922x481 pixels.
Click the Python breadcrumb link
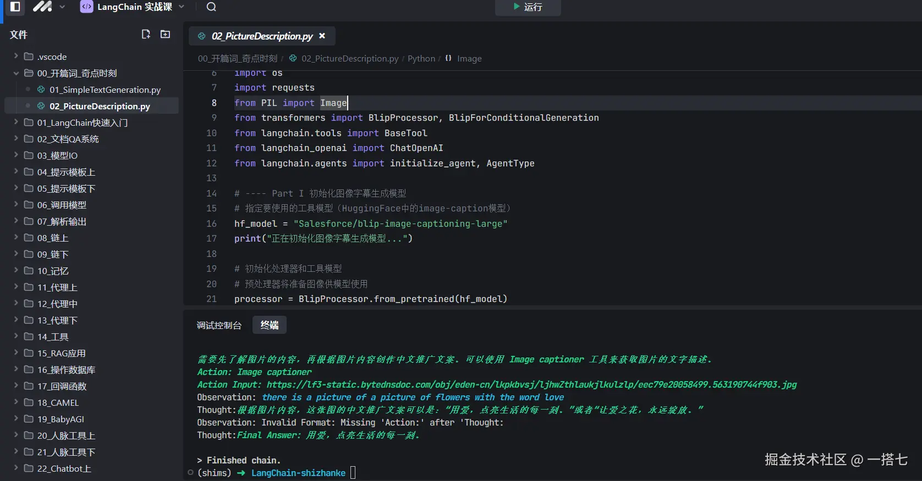tap(421, 58)
